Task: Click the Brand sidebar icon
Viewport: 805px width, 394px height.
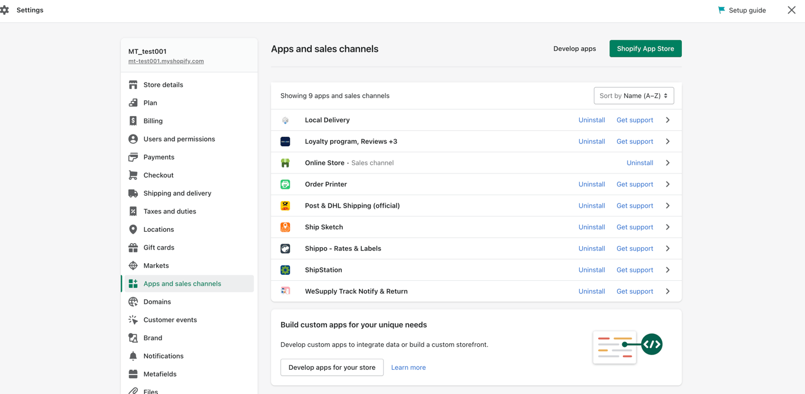Action: coord(133,338)
